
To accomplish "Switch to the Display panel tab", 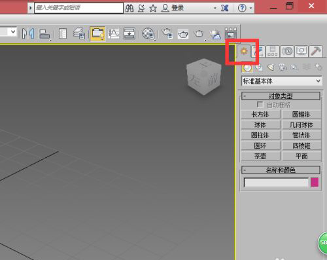I will click(x=301, y=51).
